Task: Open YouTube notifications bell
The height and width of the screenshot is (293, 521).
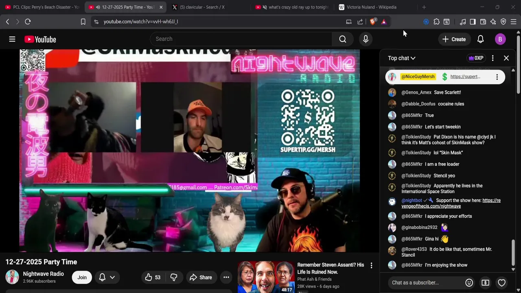Action: click(x=480, y=39)
